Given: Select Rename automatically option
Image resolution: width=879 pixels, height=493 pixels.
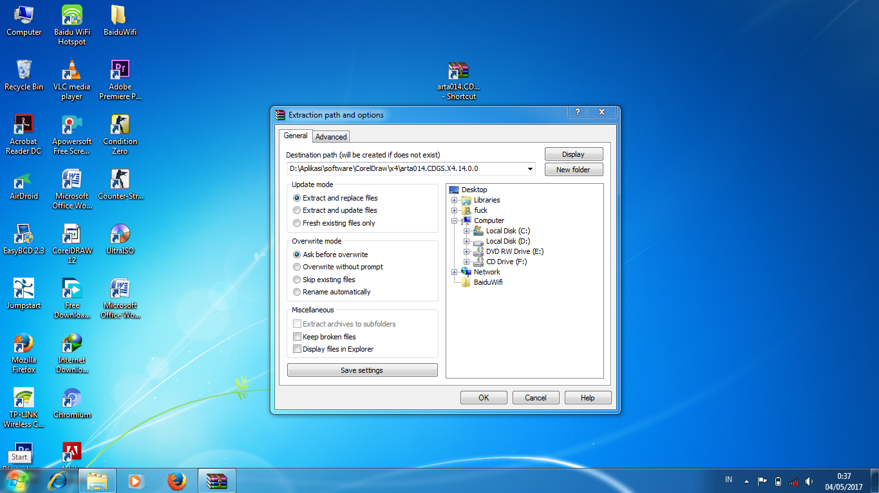Looking at the screenshot, I should pyautogui.click(x=297, y=292).
